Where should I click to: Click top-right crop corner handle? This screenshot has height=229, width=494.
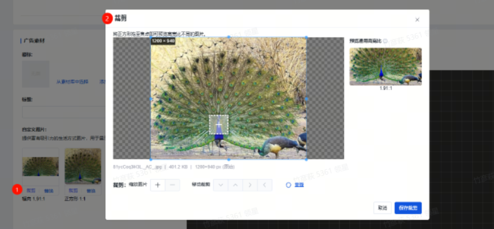click(306, 37)
